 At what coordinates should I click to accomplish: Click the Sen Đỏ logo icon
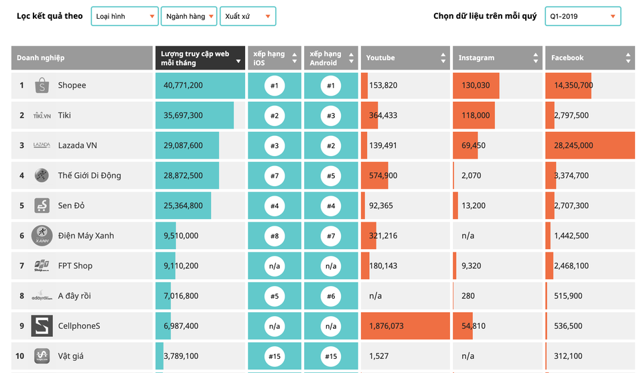tap(42, 206)
